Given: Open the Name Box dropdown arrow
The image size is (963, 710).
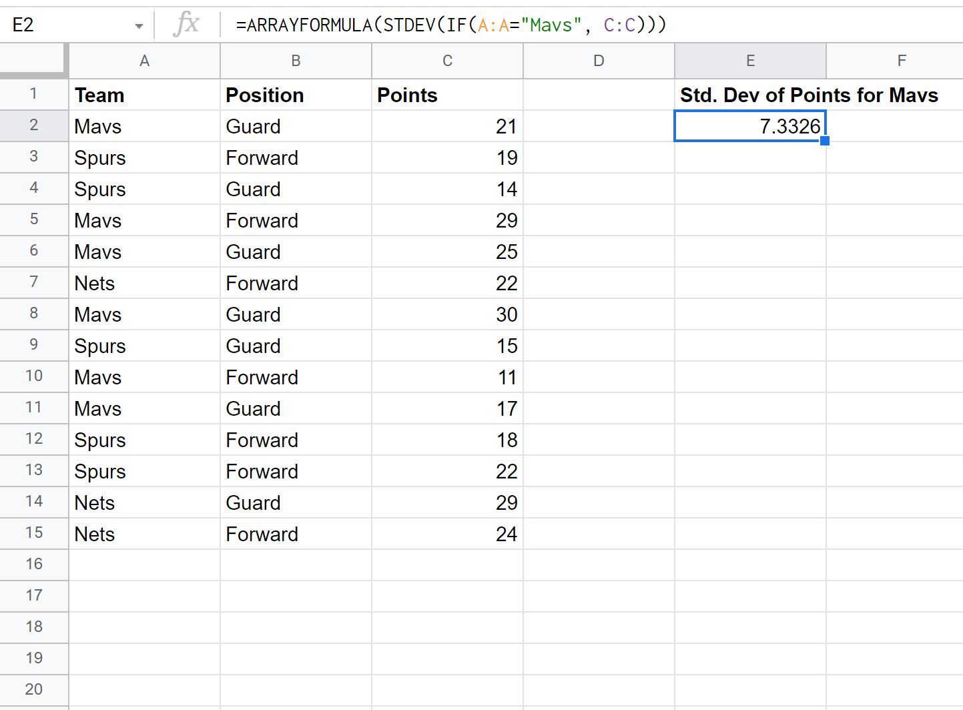Looking at the screenshot, I should pos(138,25).
